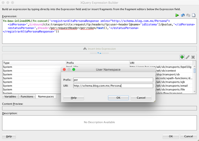Screen dimensions: 199x141
Task: Switch to the Variables tab
Action: click(10, 97)
